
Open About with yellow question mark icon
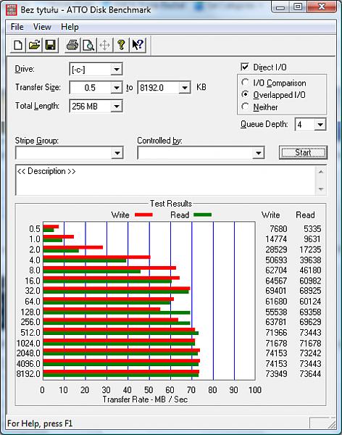pyautogui.click(x=121, y=45)
